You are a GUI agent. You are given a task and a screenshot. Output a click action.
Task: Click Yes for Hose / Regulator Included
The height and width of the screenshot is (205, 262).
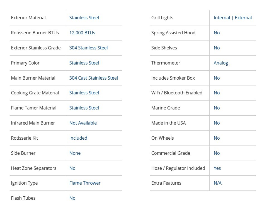217,168
